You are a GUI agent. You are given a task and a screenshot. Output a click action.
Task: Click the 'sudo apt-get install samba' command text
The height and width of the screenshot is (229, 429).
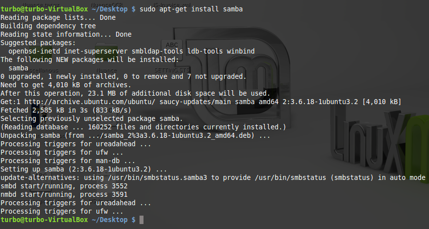pos(191,9)
